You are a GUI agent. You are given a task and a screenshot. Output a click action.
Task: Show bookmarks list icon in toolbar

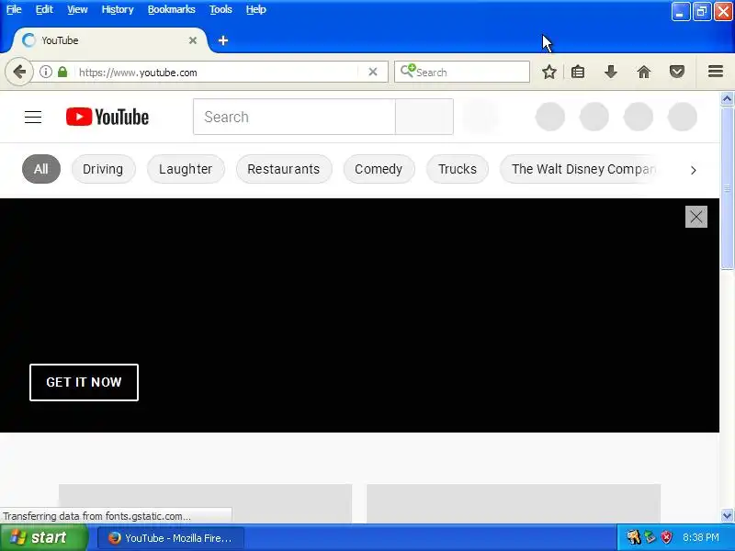click(578, 73)
